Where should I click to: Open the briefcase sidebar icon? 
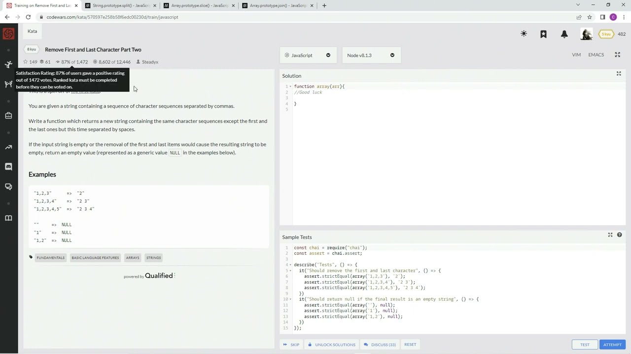click(x=8, y=116)
